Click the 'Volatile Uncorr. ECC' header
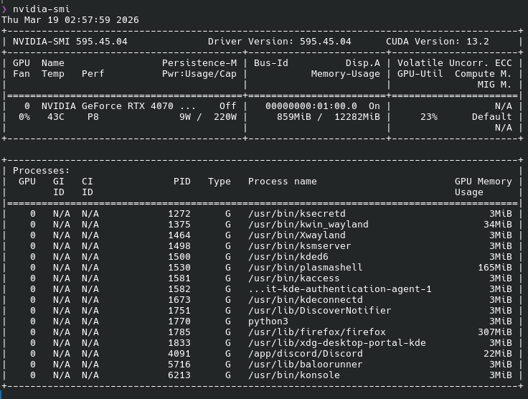This screenshot has height=399, width=528. pyautogui.click(x=455, y=63)
